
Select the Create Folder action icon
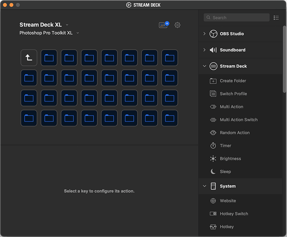click(213, 81)
